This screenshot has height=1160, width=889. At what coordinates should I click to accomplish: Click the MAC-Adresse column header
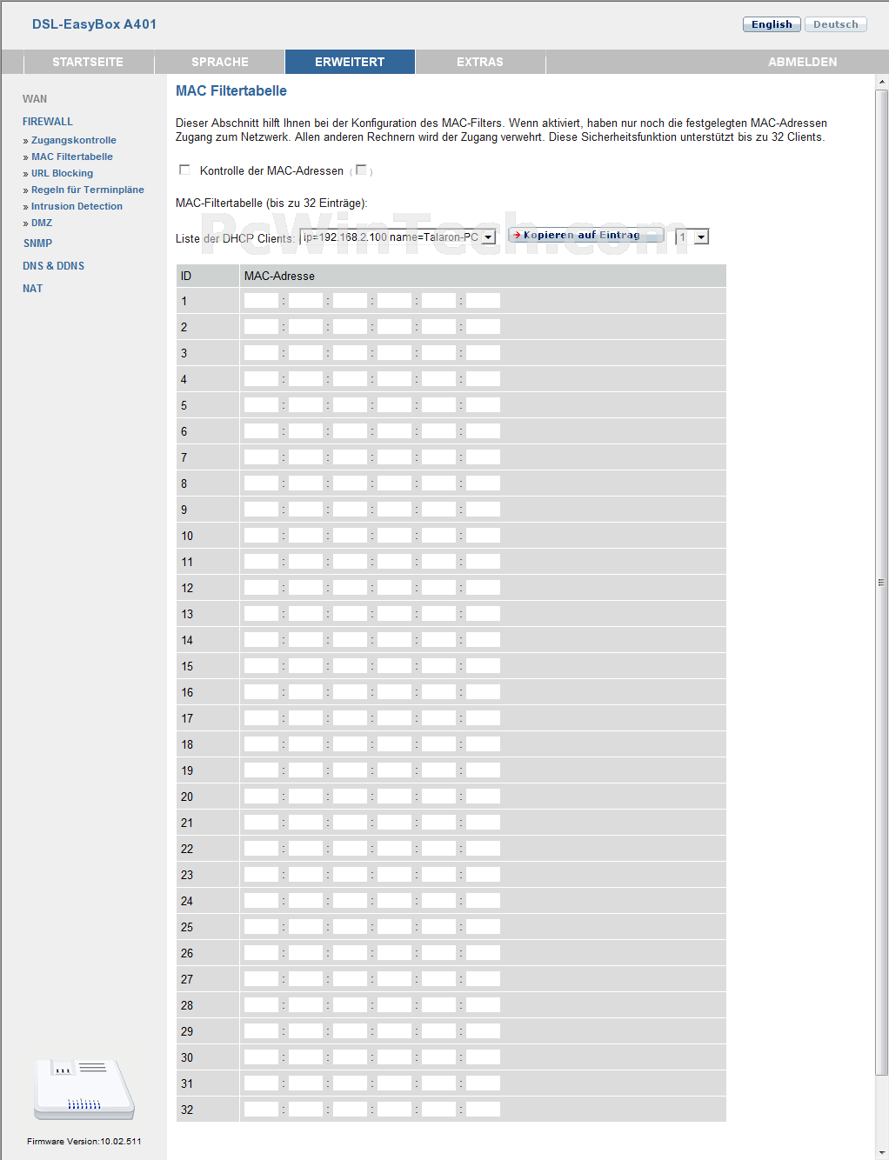click(279, 276)
